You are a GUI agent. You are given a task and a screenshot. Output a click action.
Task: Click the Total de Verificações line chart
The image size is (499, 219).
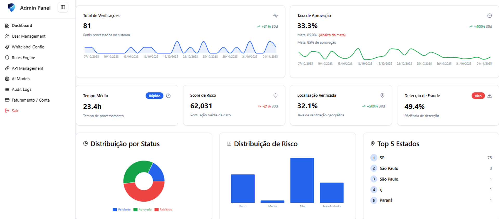(x=180, y=47)
